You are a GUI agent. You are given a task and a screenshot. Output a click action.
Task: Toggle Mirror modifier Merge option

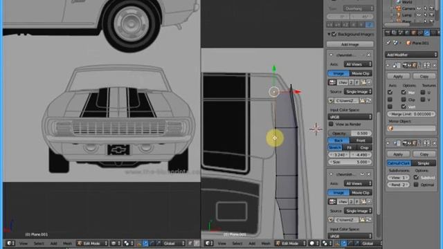[x=404, y=92]
